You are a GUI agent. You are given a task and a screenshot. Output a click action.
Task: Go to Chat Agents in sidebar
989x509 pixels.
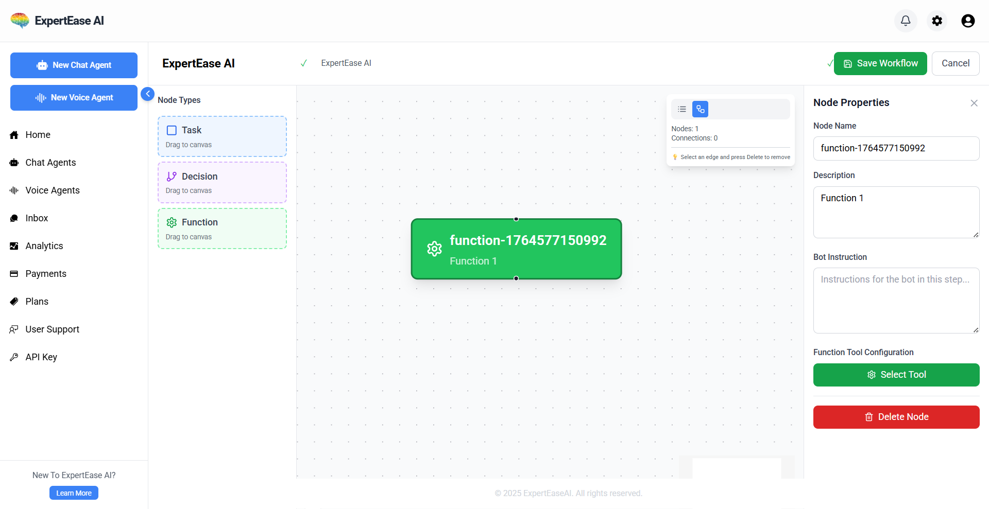pos(50,163)
